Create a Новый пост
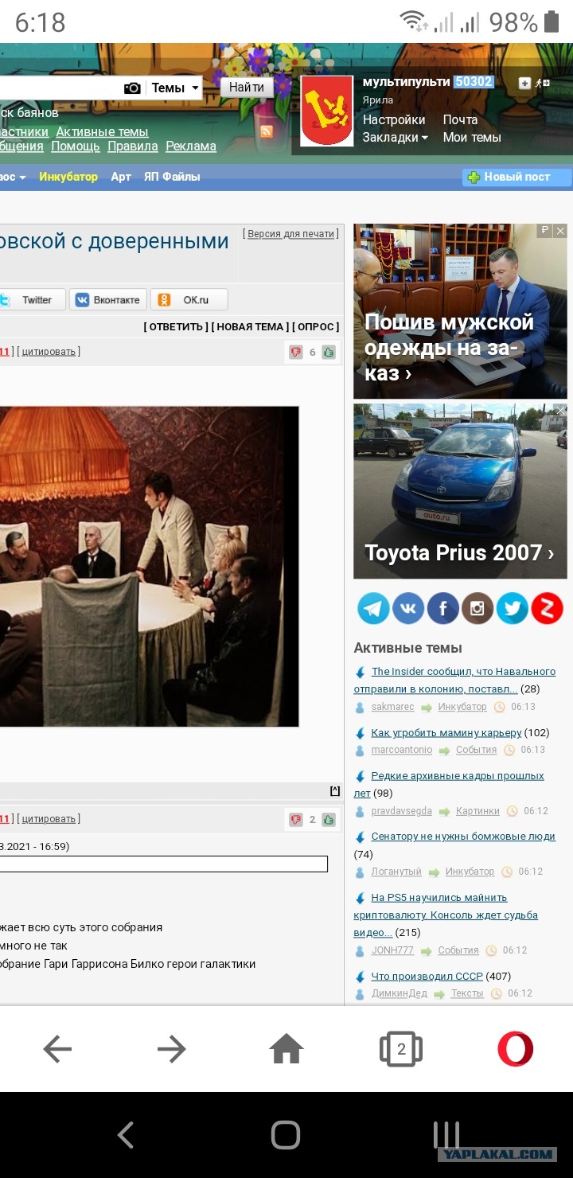 click(x=517, y=177)
